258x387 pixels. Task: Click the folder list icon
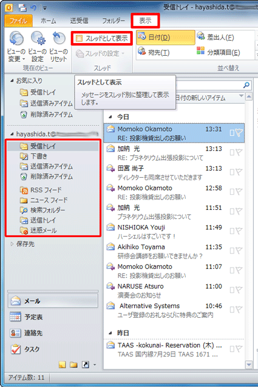[x=73, y=365]
